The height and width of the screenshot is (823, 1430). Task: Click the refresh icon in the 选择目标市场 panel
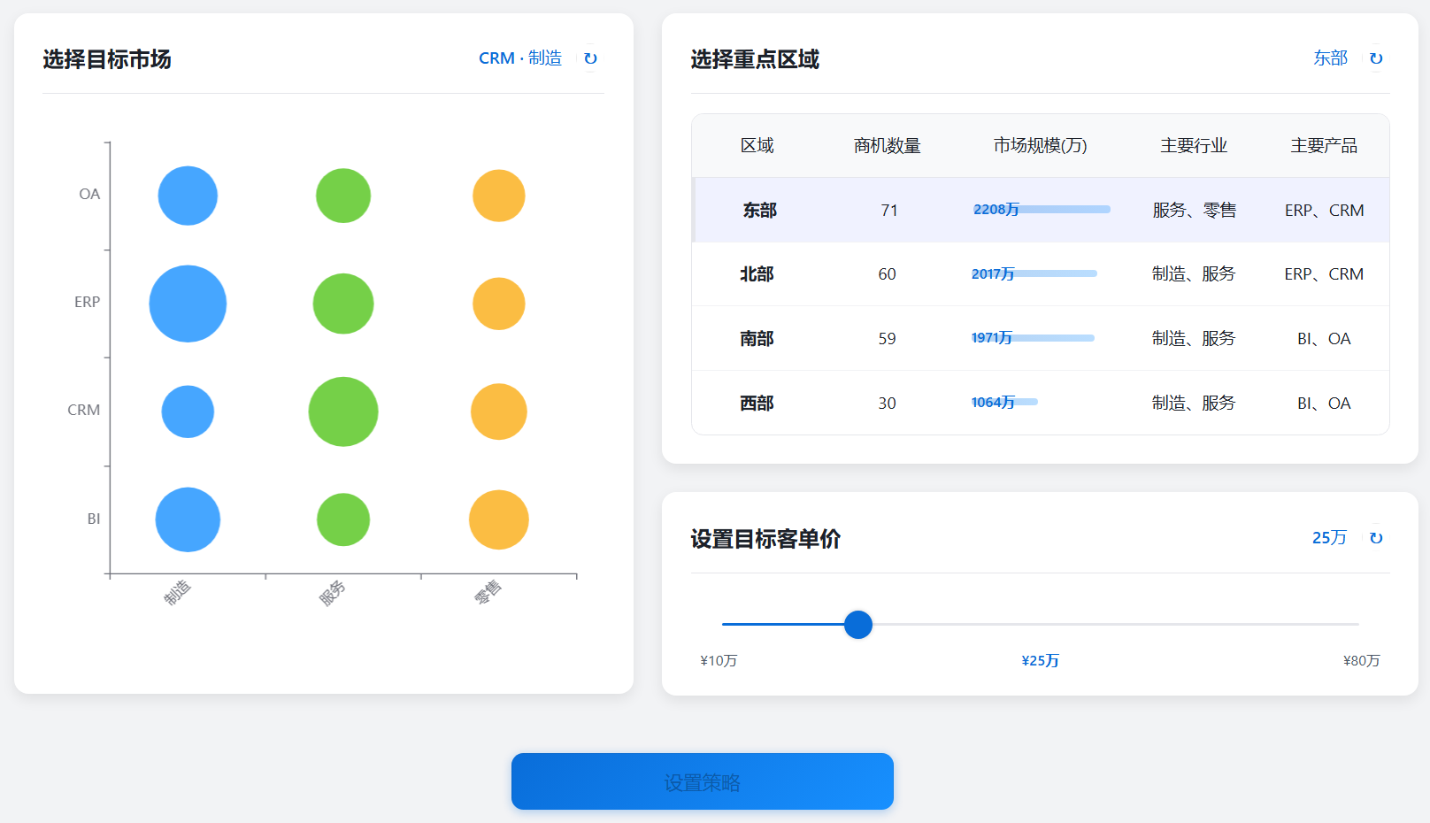tap(591, 58)
